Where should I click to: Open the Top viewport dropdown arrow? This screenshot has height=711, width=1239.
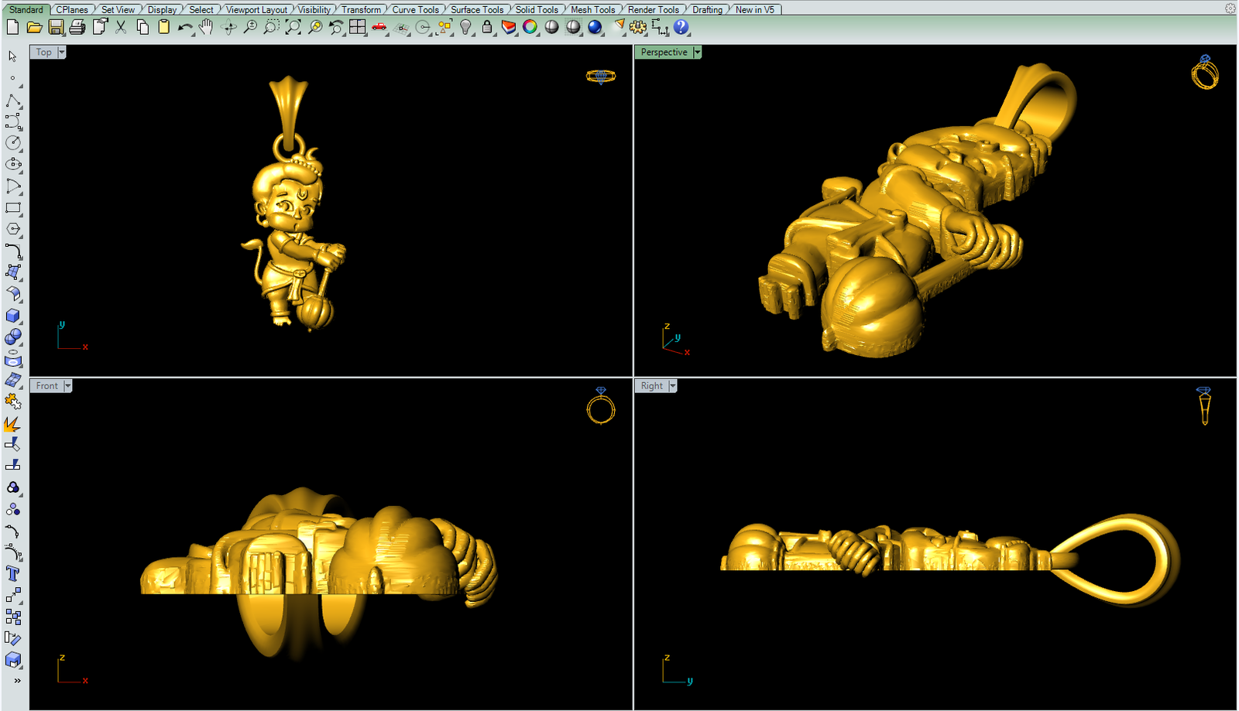point(61,52)
